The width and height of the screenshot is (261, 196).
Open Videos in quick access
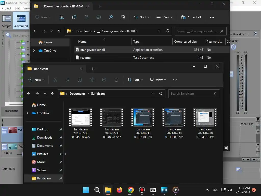coord(42,170)
